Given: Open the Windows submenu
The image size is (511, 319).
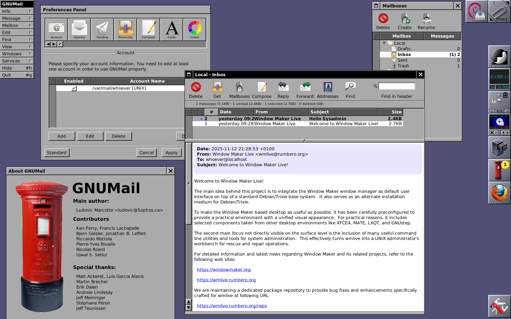Looking at the screenshot, I should click(x=17, y=54).
